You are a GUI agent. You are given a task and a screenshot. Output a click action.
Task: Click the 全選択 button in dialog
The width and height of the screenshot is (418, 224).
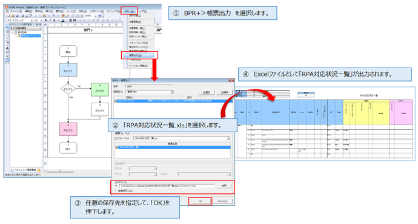point(207,92)
